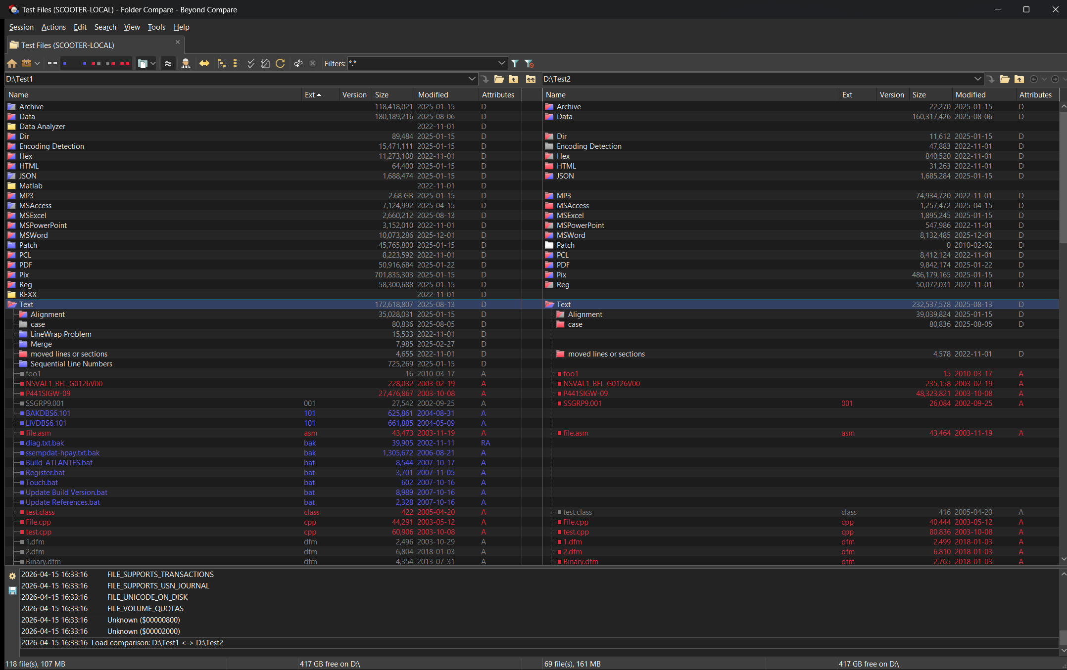Save the log with the disk icon

(12, 590)
